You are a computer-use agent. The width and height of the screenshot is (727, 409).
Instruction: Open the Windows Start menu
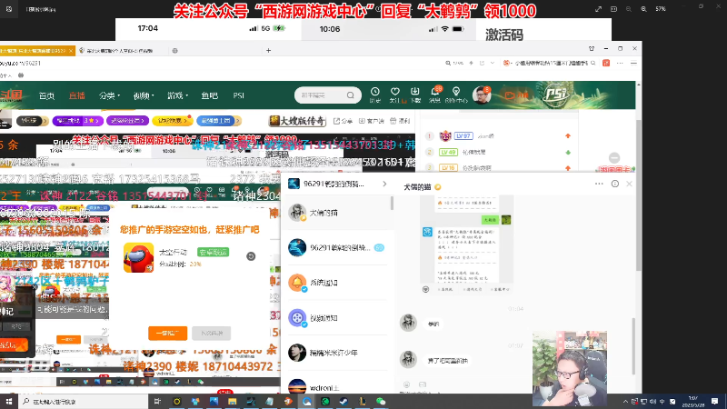[x=9, y=401]
